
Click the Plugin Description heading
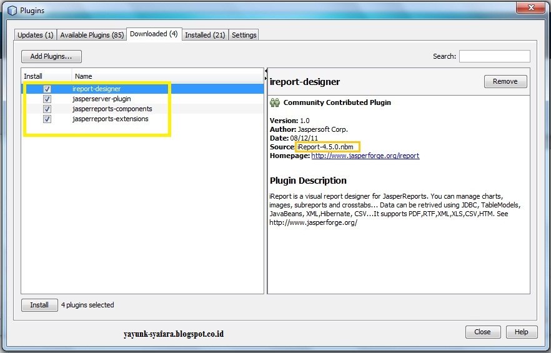pos(308,181)
